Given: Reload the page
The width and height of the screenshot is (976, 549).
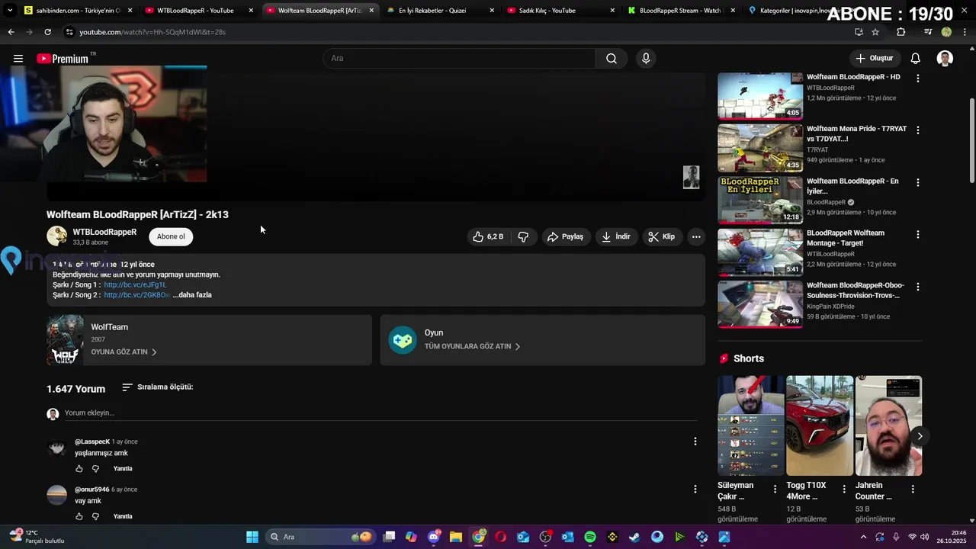Looking at the screenshot, I should click(x=47, y=32).
